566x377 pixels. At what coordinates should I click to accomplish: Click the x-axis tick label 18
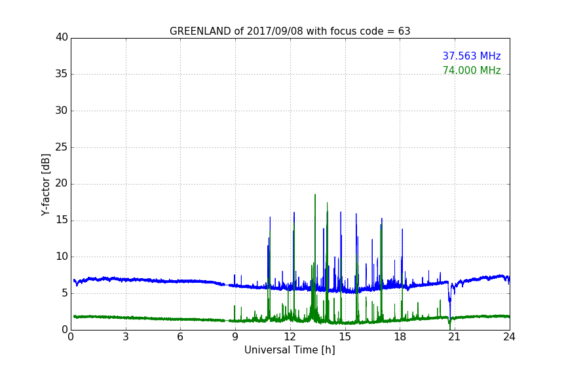(x=400, y=337)
